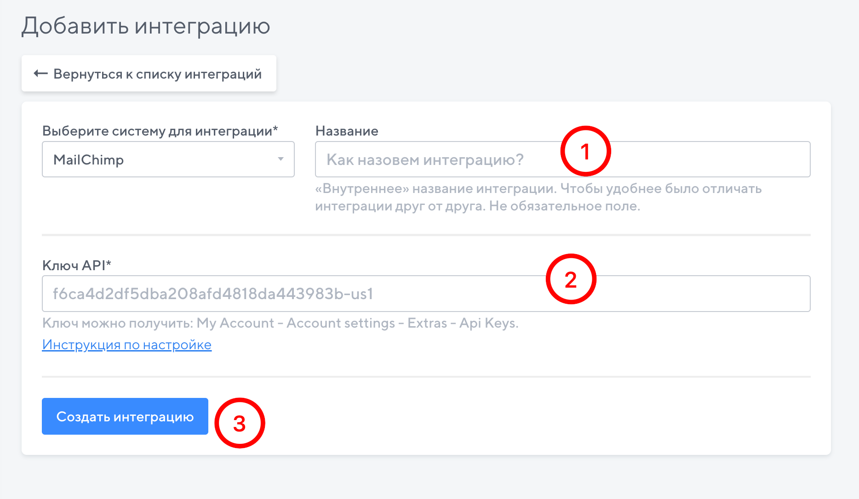The image size is (859, 499).
Task: Click the Выберите систему для интеграции label
Action: coord(160,131)
